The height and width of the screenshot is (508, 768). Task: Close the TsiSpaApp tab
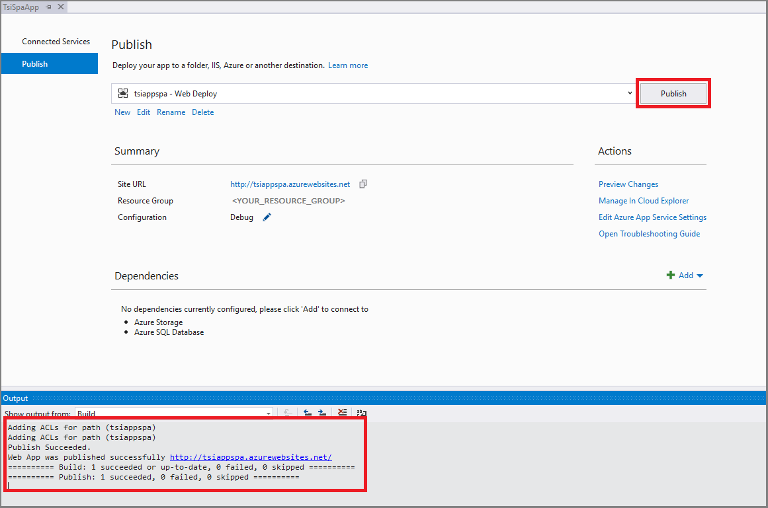[x=61, y=7]
